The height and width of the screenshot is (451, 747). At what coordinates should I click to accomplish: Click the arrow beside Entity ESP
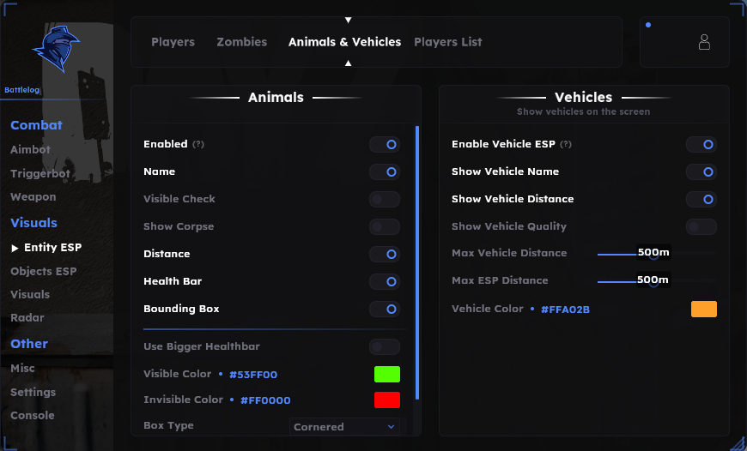[15, 248]
